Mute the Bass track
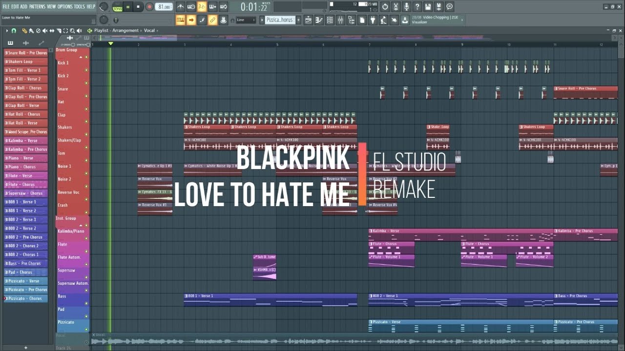The width and height of the screenshot is (625, 351). [x=86, y=303]
